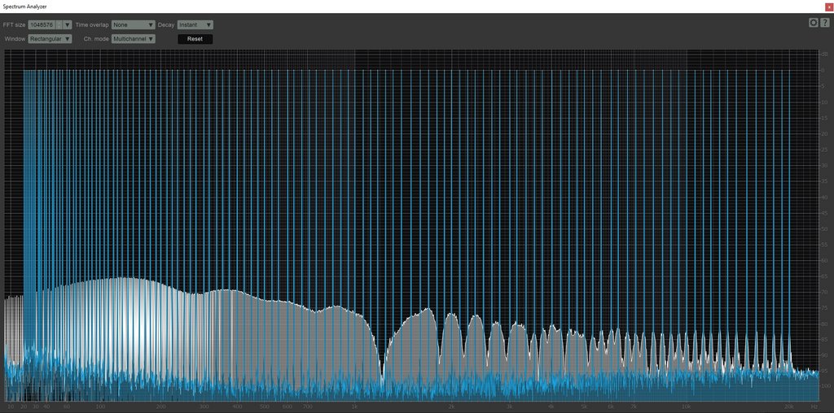Open the Ch. mode dropdown set to Multichannel
The height and width of the screenshot is (413, 834).
133,39
